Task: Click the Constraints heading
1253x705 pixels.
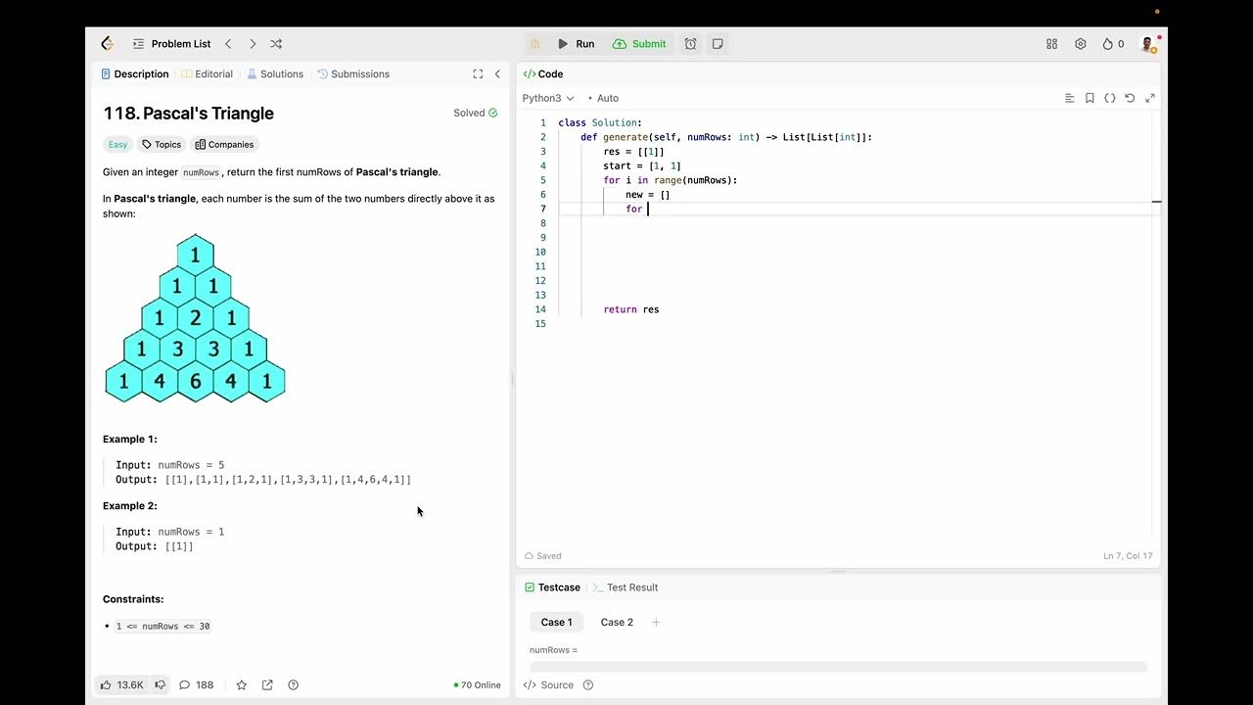Action: point(133,599)
